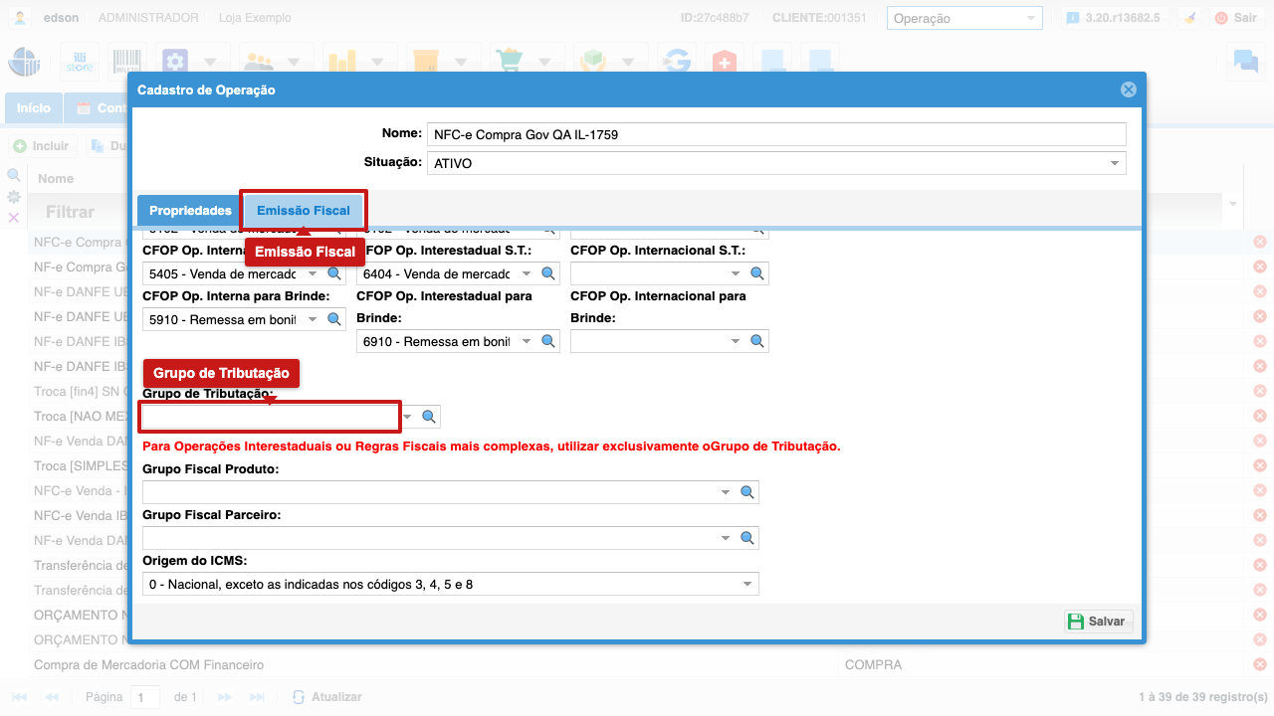Screen dimensions: 1274x716
Task: Click the Sair logout button
Action: (1235, 18)
